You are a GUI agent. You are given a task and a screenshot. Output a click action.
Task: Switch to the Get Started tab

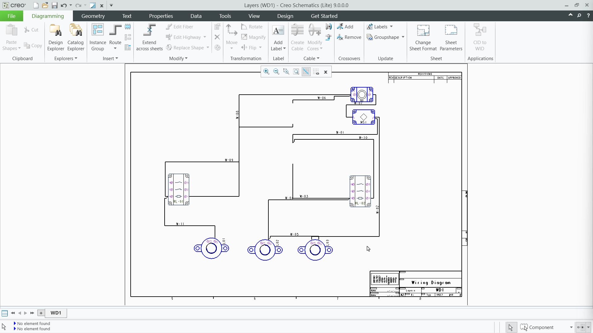[324, 16]
